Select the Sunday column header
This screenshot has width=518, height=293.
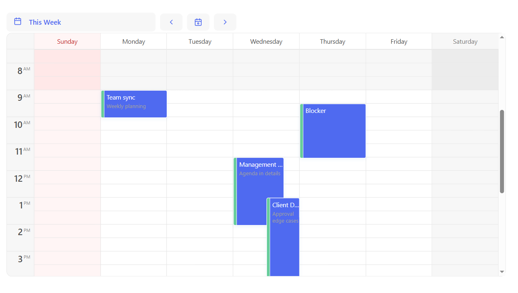click(67, 42)
